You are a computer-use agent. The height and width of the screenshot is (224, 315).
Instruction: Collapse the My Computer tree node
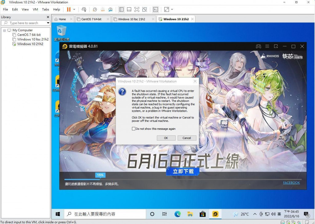pyautogui.click(x=4, y=30)
